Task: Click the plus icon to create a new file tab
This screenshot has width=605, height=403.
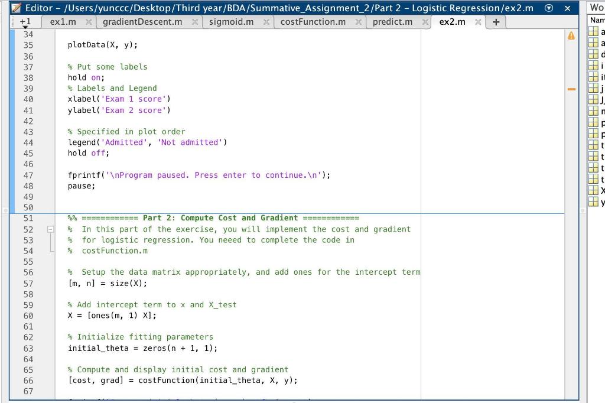Action: [x=496, y=21]
